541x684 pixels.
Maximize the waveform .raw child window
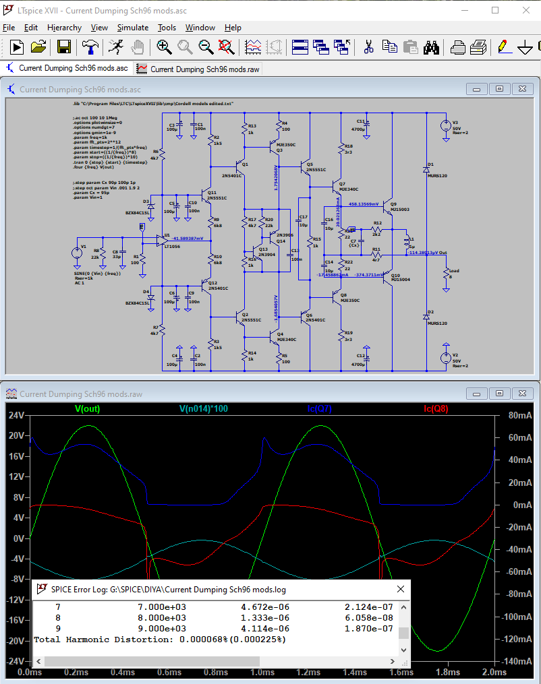(x=500, y=394)
